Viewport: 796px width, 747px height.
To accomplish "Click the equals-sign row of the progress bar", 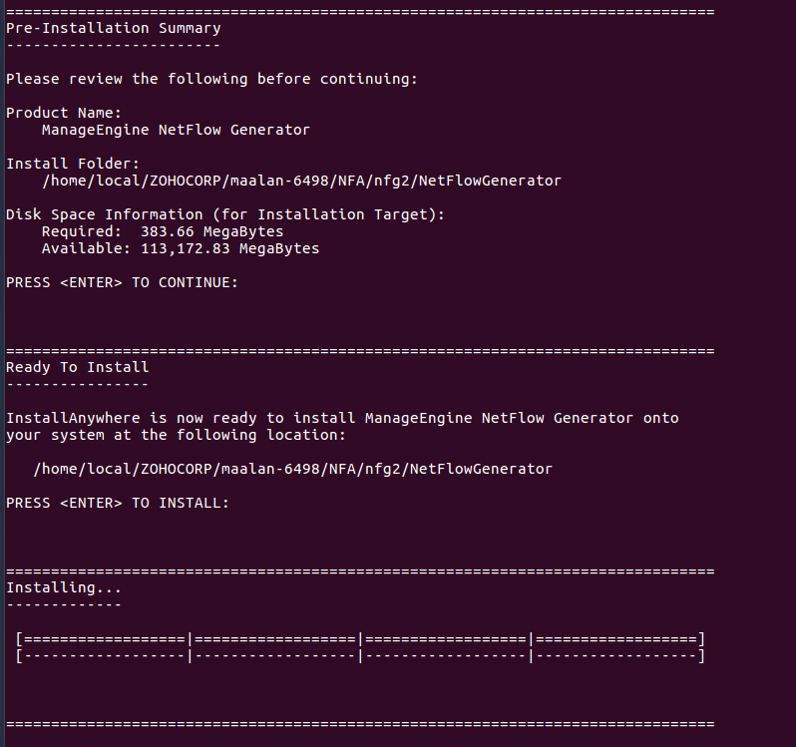I will [360, 638].
